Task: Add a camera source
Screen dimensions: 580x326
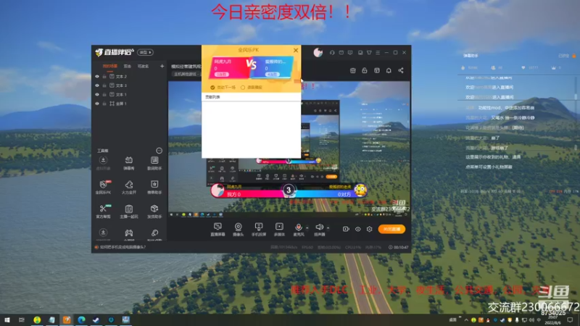Action: [x=239, y=229]
